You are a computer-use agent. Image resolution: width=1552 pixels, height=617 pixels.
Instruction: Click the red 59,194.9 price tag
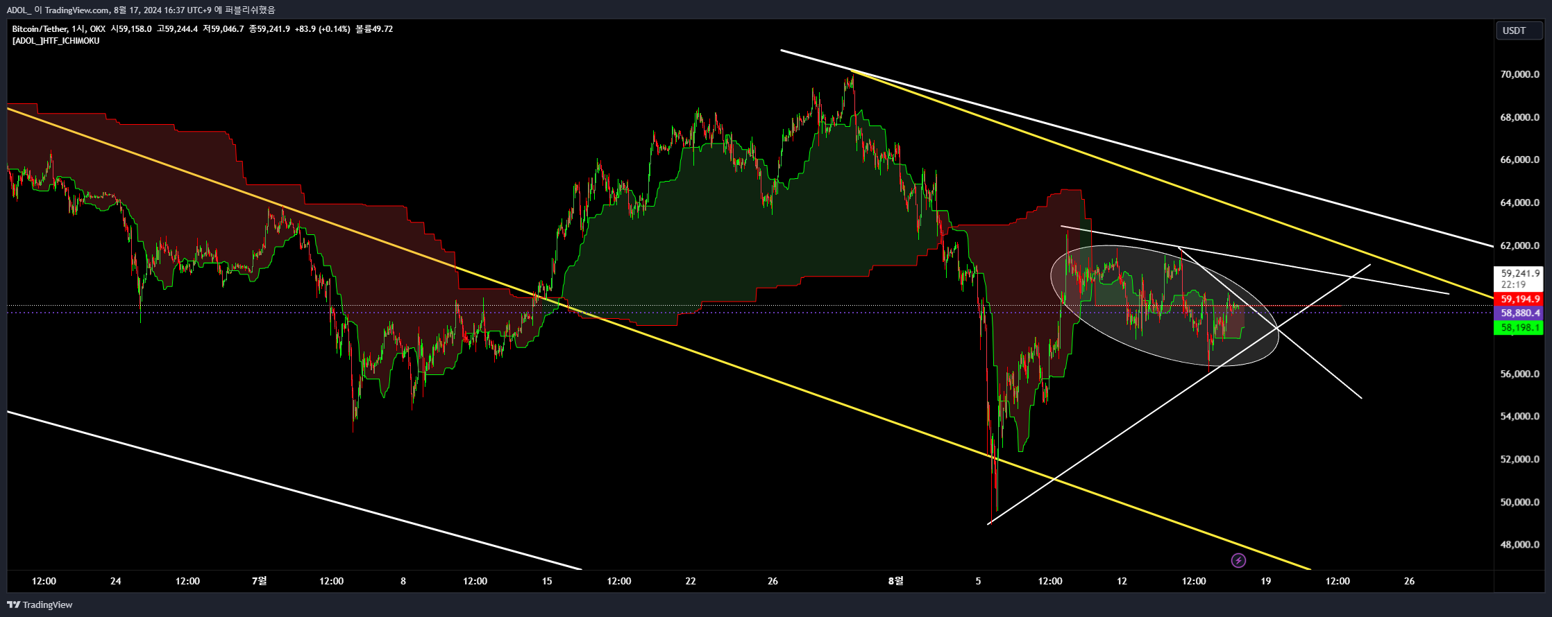click(1518, 299)
